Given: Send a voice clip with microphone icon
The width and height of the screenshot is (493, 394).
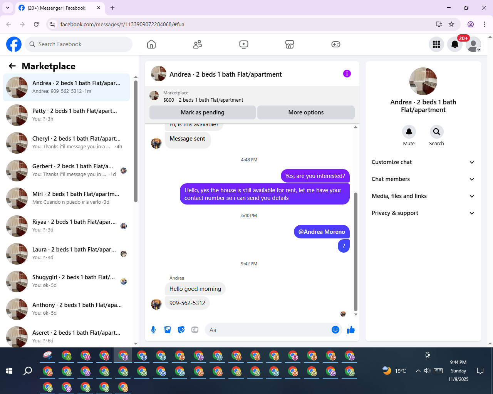Looking at the screenshot, I should pyautogui.click(x=153, y=330).
